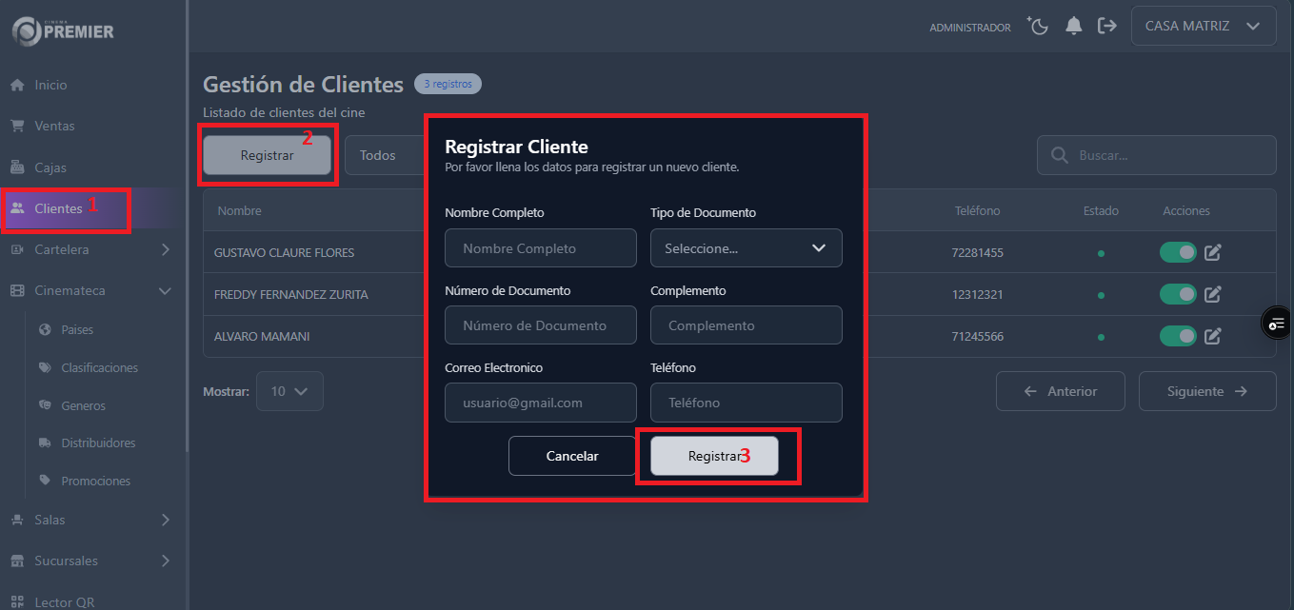The width and height of the screenshot is (1294, 610).
Task: Click edit icon for GUSTAVO CLAURE FLORES row
Action: pyautogui.click(x=1212, y=252)
